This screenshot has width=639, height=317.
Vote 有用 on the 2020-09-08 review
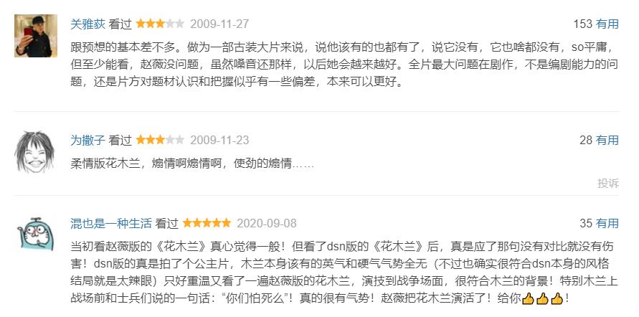607,223
